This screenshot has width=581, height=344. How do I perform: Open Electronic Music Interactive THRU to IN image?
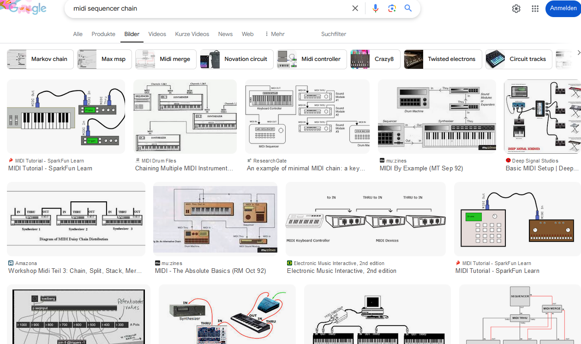[x=365, y=219]
